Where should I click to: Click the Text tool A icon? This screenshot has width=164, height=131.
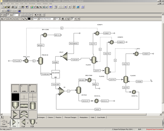(x=2, y=19)
